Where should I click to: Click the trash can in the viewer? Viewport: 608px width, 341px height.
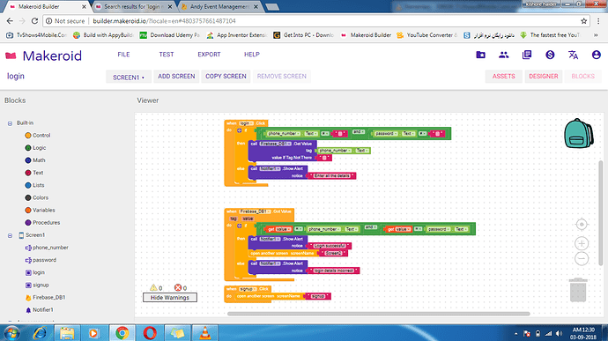(x=578, y=290)
